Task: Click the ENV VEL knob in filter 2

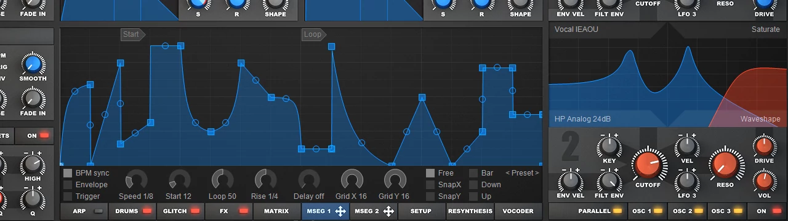Action: click(571, 181)
